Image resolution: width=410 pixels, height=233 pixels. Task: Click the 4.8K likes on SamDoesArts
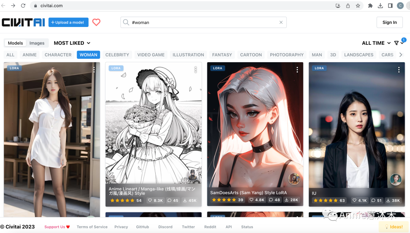[257, 200]
